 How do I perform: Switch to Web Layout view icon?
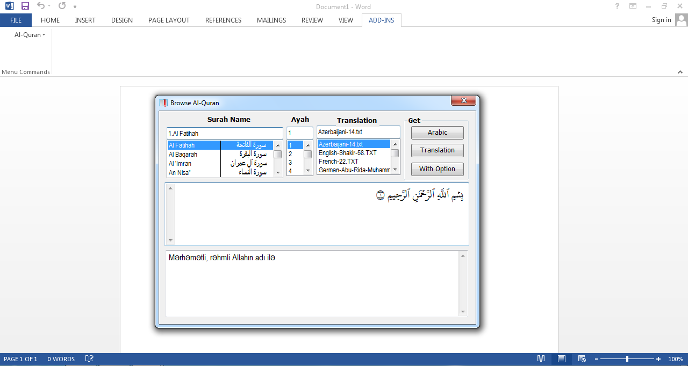point(582,359)
